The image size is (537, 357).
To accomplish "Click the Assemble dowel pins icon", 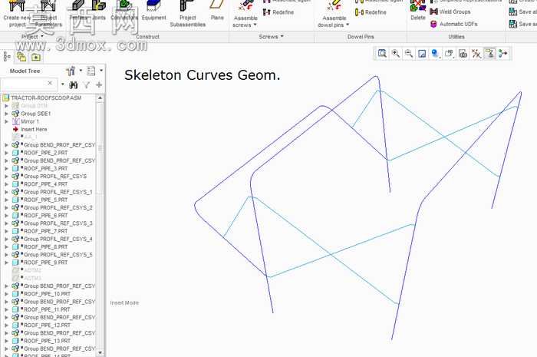I will pos(334,6).
